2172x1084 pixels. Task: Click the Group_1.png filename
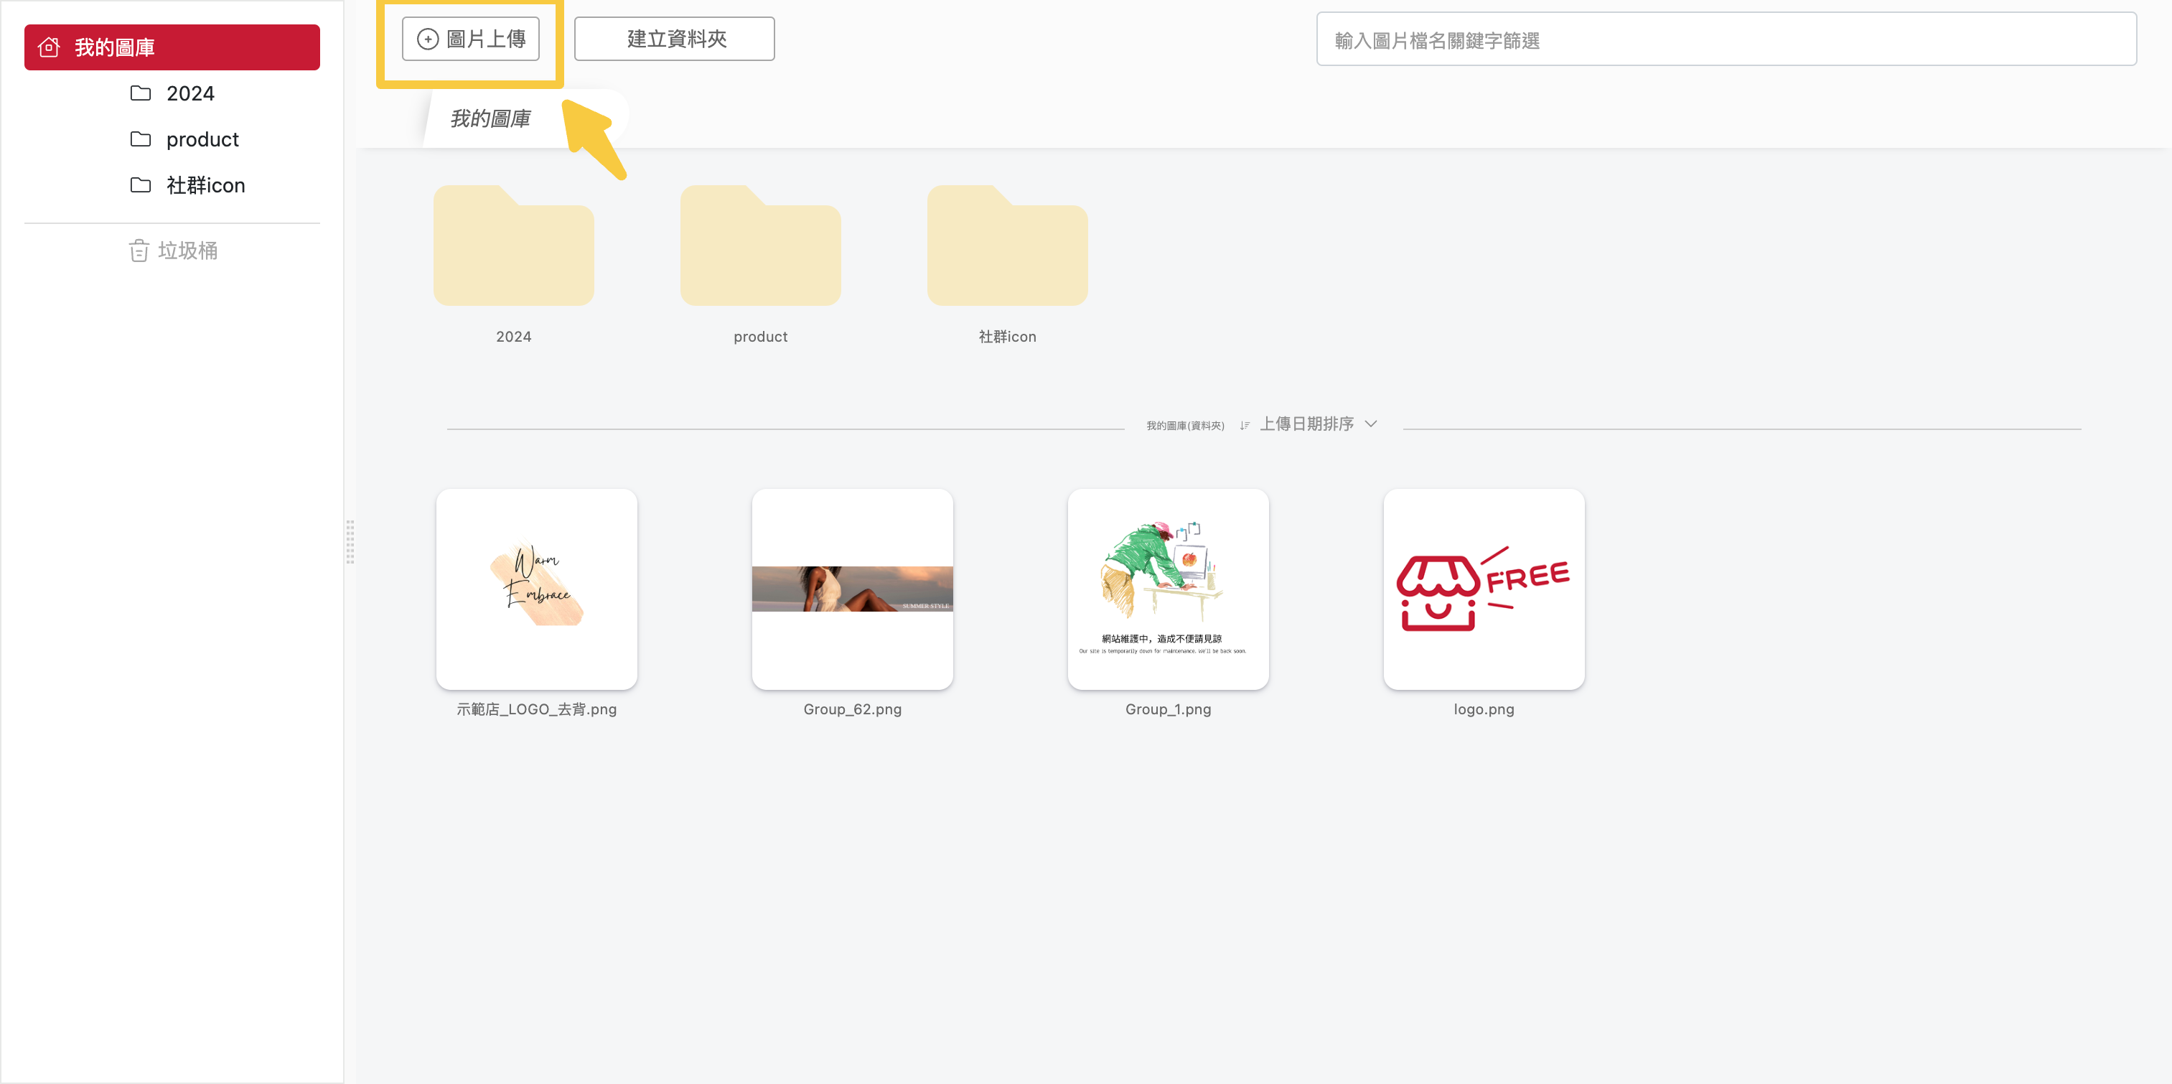(1169, 709)
